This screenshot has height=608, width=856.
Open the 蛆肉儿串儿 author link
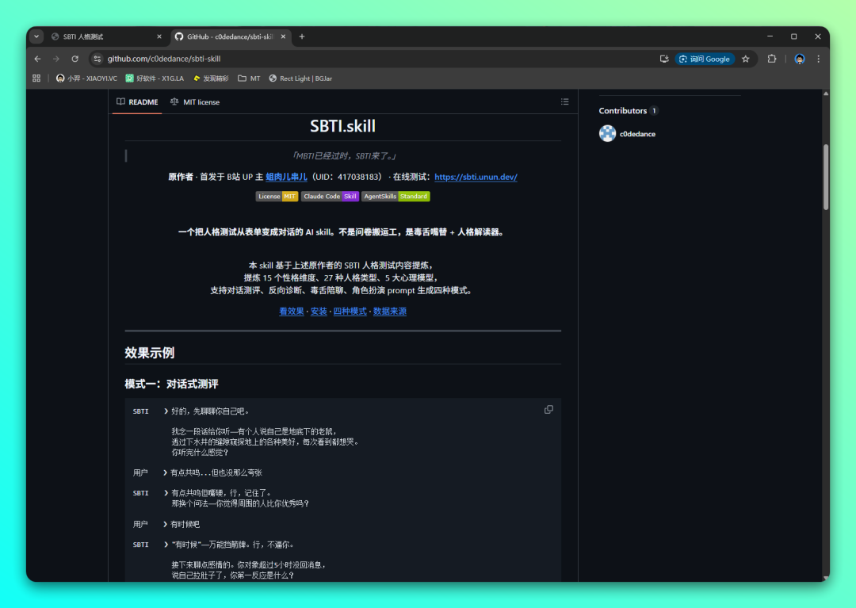[x=286, y=177]
